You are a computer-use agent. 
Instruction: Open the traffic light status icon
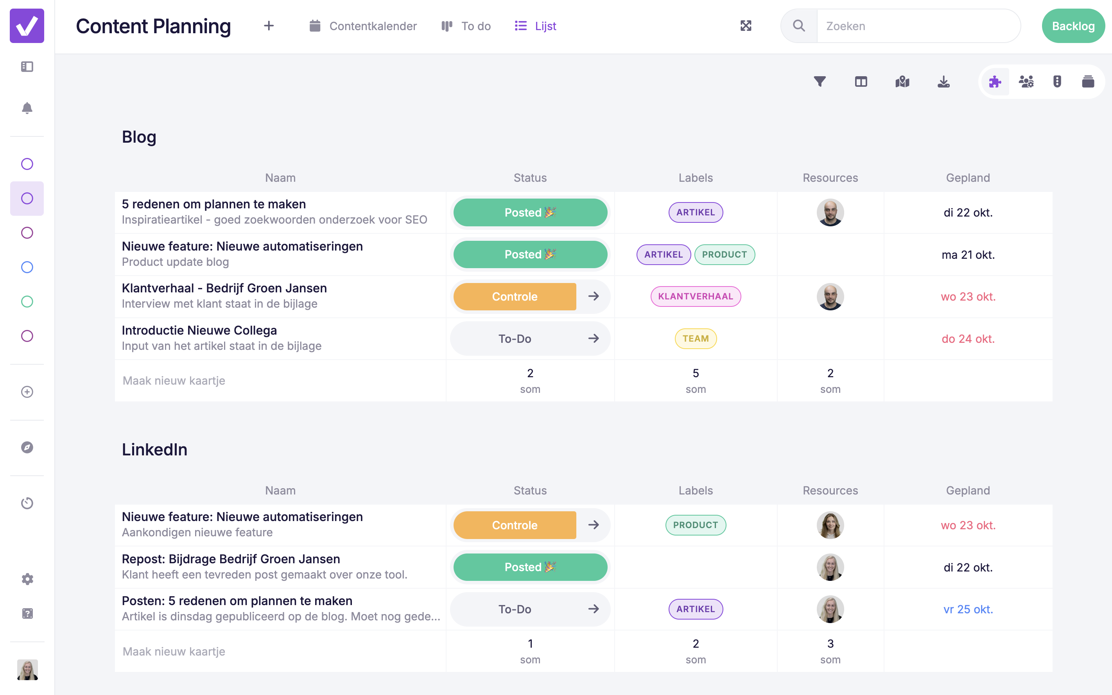point(1057,82)
